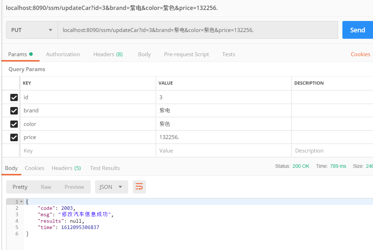The image size is (373, 250).
Task: Switch to the Params tab
Action: tap(20, 54)
